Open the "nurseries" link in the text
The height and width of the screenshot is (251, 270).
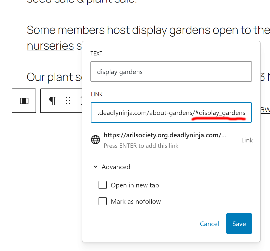tap(50, 46)
